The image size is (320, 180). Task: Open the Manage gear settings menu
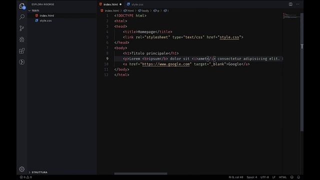[22, 169]
